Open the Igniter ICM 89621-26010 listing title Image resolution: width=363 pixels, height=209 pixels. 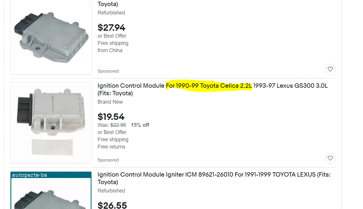tap(214, 175)
